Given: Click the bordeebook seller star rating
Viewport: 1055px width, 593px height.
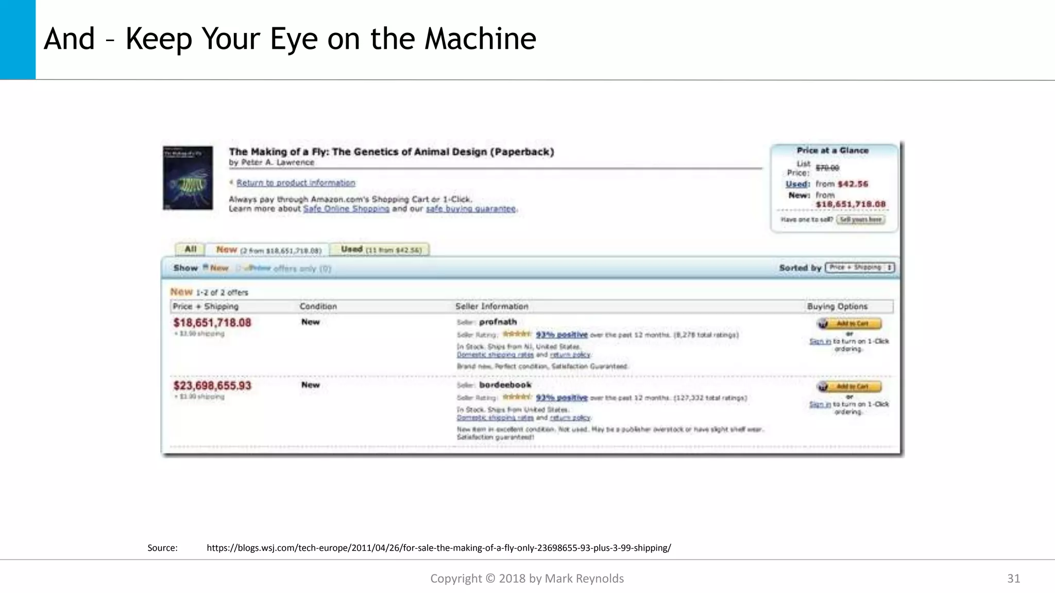Looking at the screenshot, I should [517, 397].
